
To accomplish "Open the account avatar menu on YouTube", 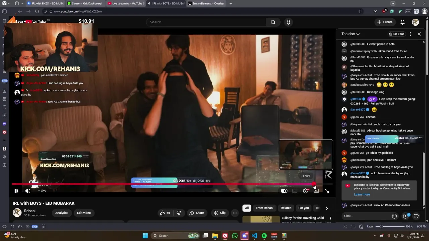I will click(x=415, y=22).
